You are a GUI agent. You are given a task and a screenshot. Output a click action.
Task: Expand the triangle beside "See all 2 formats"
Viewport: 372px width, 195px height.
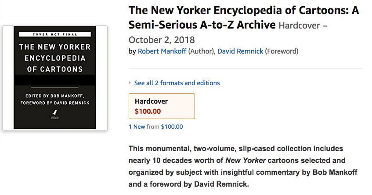point(130,83)
